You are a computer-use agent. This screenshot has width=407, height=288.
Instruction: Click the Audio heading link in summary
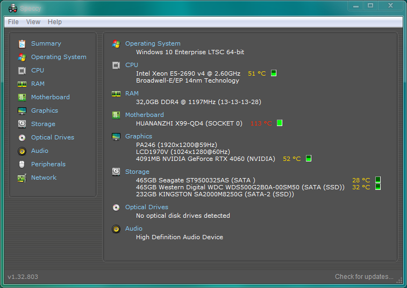coord(134,228)
